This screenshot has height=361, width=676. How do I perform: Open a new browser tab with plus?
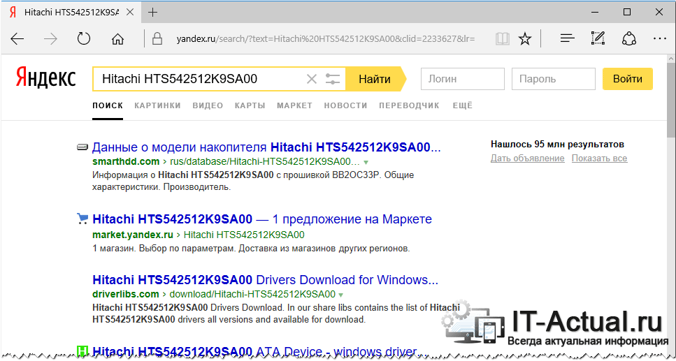coord(153,12)
